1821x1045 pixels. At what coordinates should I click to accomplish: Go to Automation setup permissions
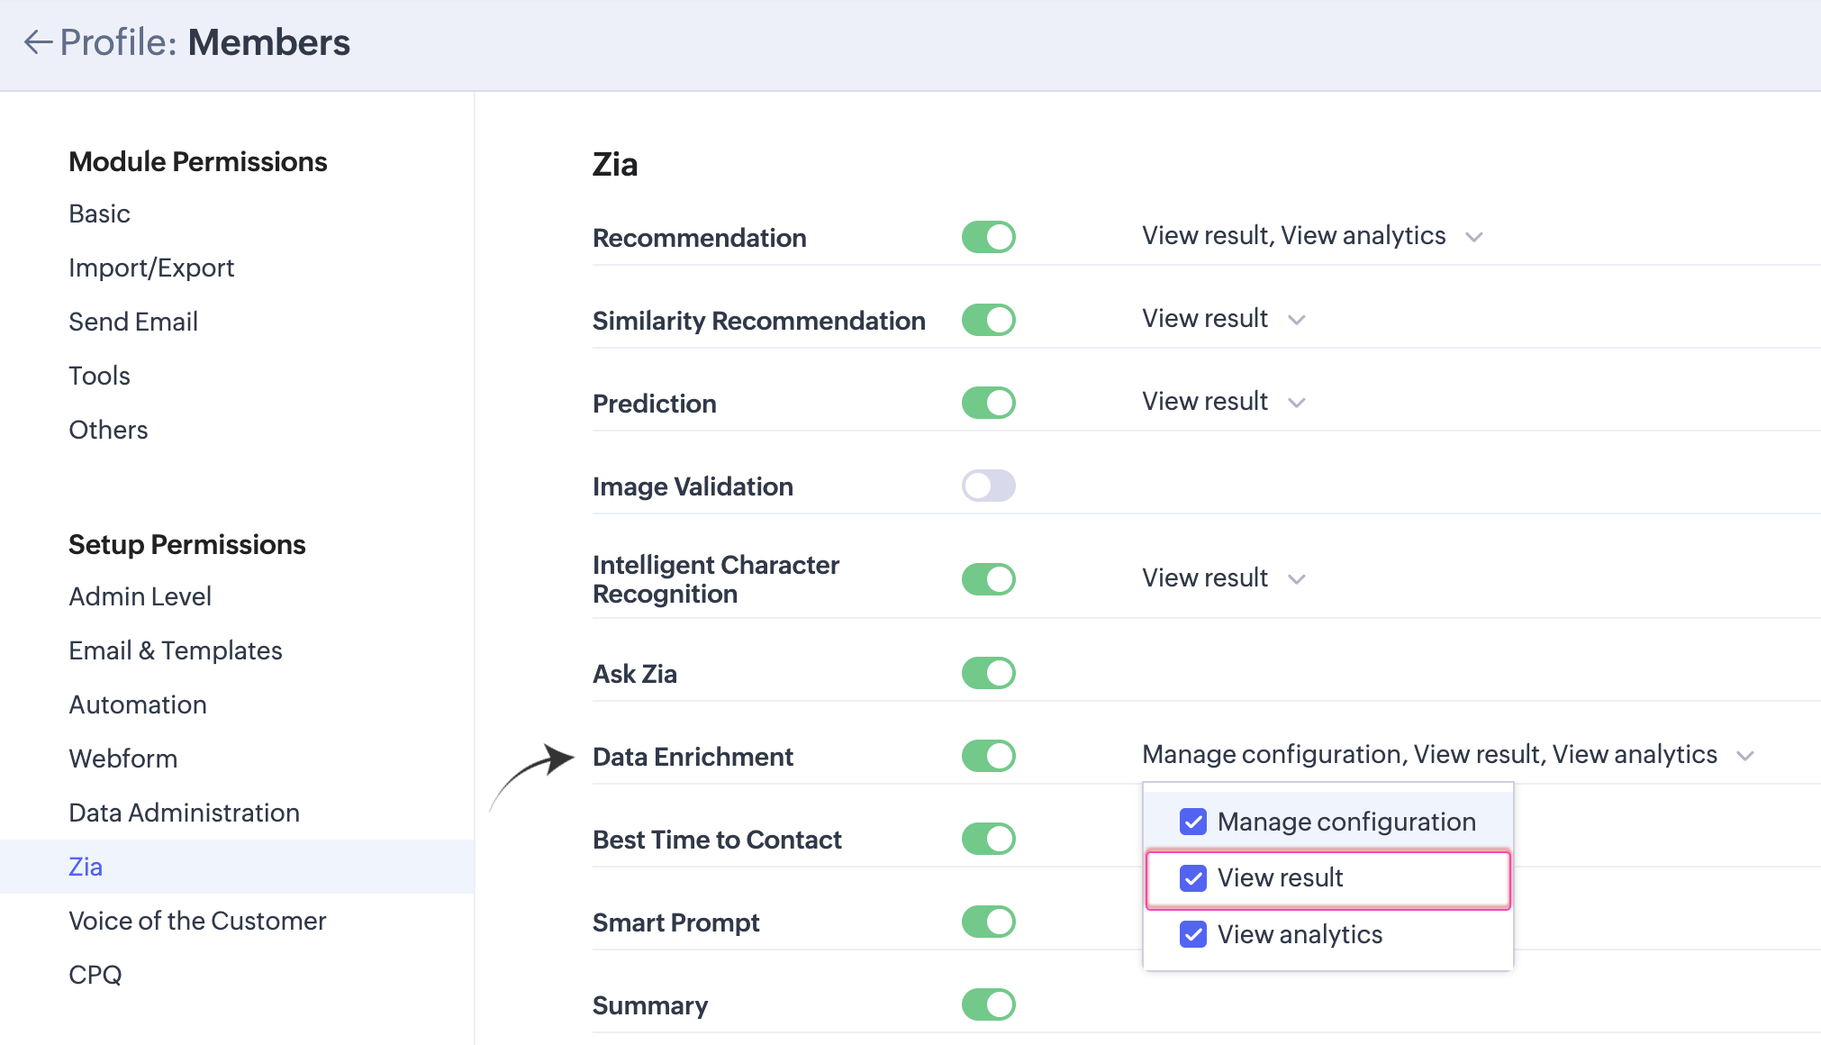point(138,704)
